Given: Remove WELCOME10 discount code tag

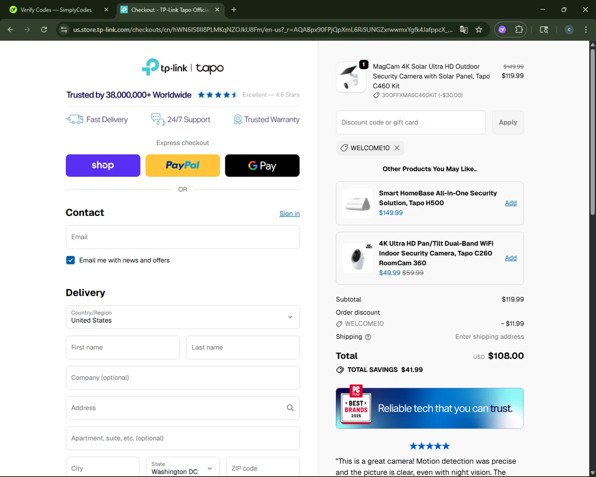Looking at the screenshot, I should (x=397, y=148).
